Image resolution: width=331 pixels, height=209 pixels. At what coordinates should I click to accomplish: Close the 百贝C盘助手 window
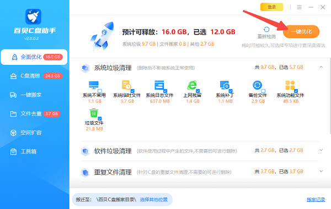323,7
